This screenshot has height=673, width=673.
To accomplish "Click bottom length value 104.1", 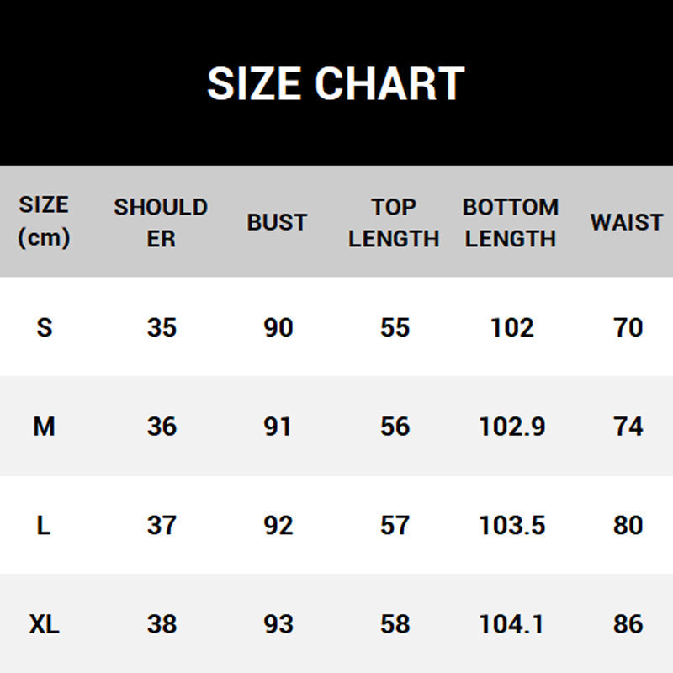I will coord(512,624).
